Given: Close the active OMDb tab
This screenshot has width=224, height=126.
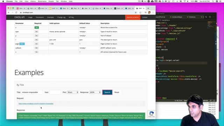Looking at the screenshot, I should click(144, 8).
